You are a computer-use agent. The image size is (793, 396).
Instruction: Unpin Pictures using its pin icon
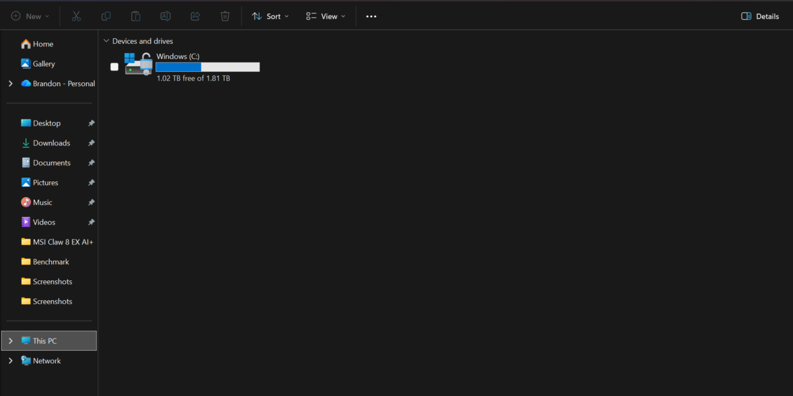(x=91, y=183)
